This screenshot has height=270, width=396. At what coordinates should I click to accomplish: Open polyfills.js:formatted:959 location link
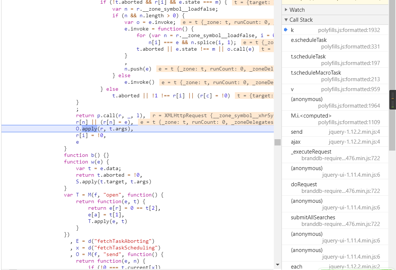click(x=350, y=89)
